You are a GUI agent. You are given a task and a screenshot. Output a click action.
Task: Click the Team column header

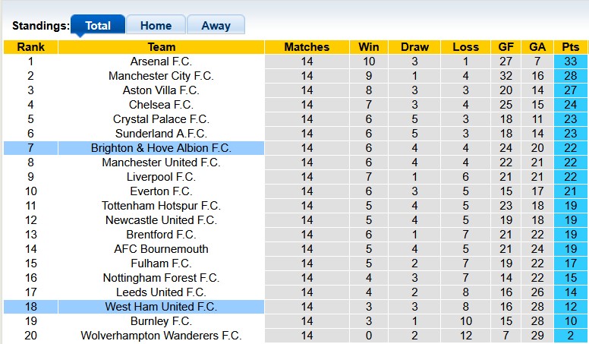[x=161, y=47]
